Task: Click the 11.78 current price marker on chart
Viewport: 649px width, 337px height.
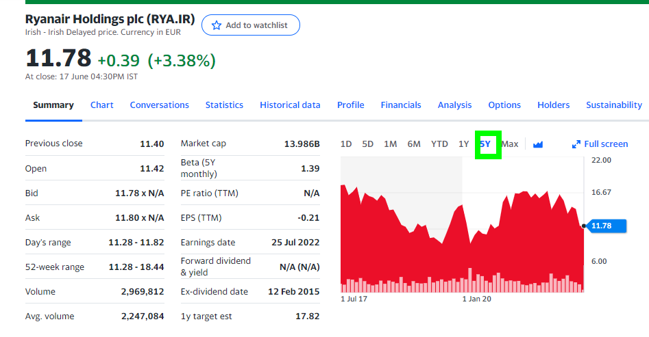Action: pos(607,226)
